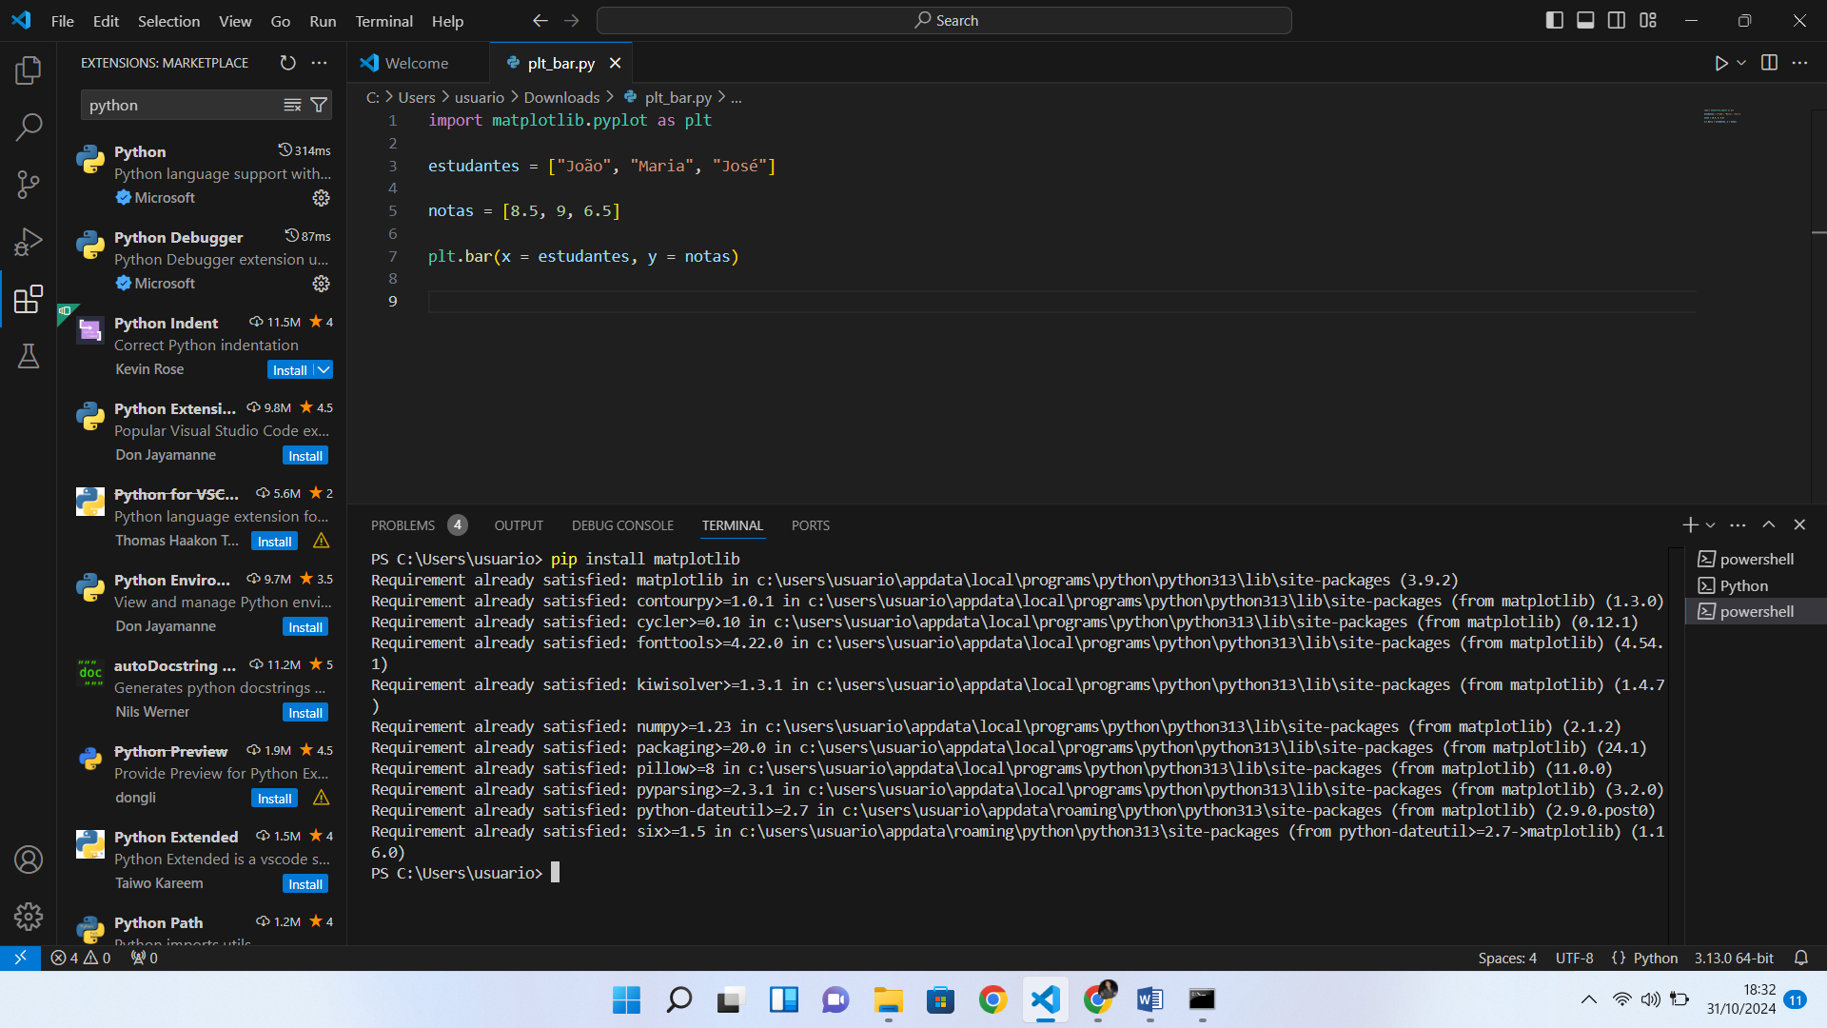1827x1028 pixels.
Task: Click the code minimap preview
Action: click(1720, 117)
